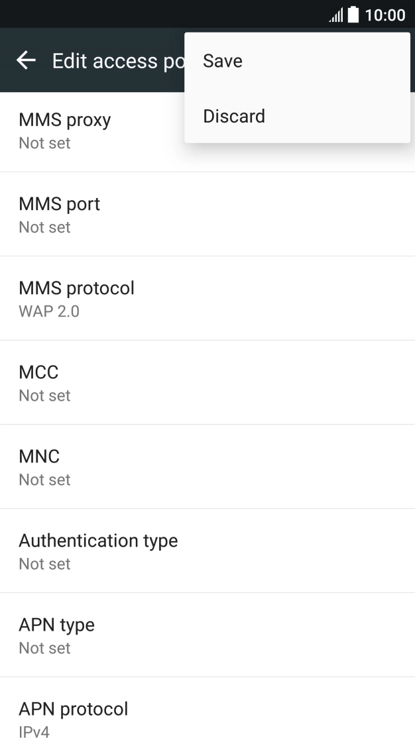Tap "Not set" under MMS port
The height and width of the screenshot is (738, 415).
pyautogui.click(x=44, y=227)
